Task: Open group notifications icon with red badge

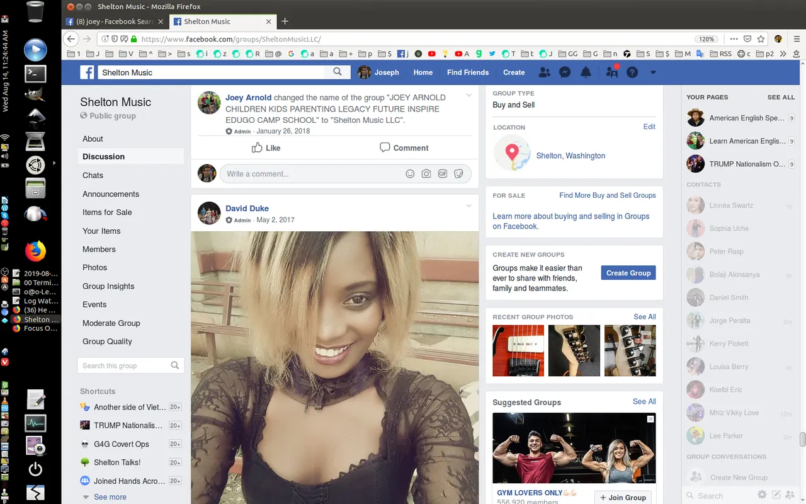Action: click(x=611, y=72)
